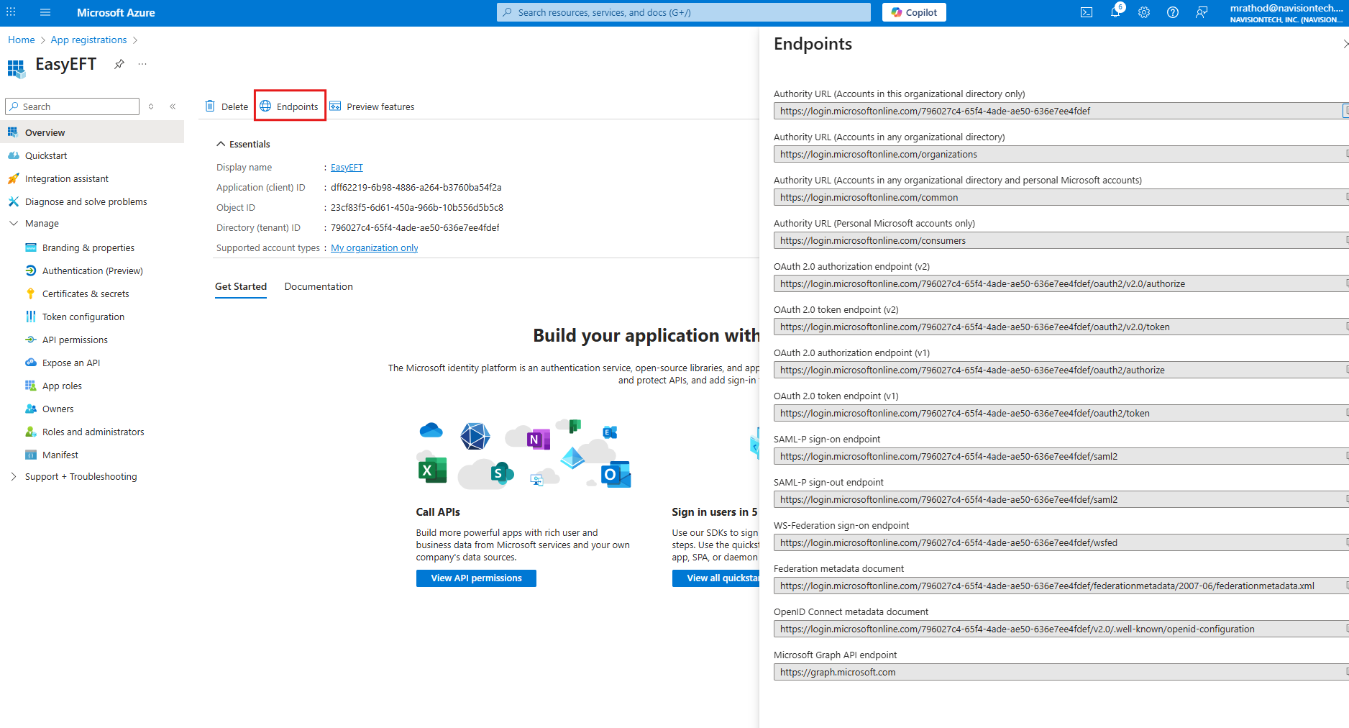The height and width of the screenshot is (728, 1349).
Task: Open Cloud Shell from top bar
Action: point(1087,12)
